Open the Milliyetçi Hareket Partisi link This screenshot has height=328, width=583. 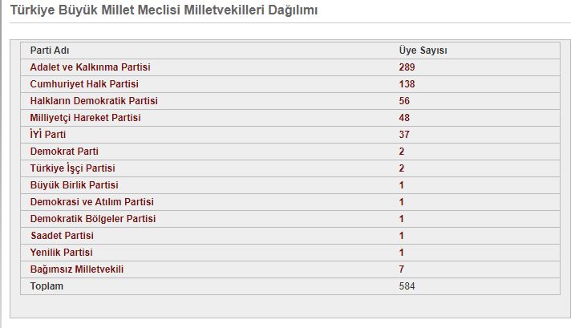[86, 118]
